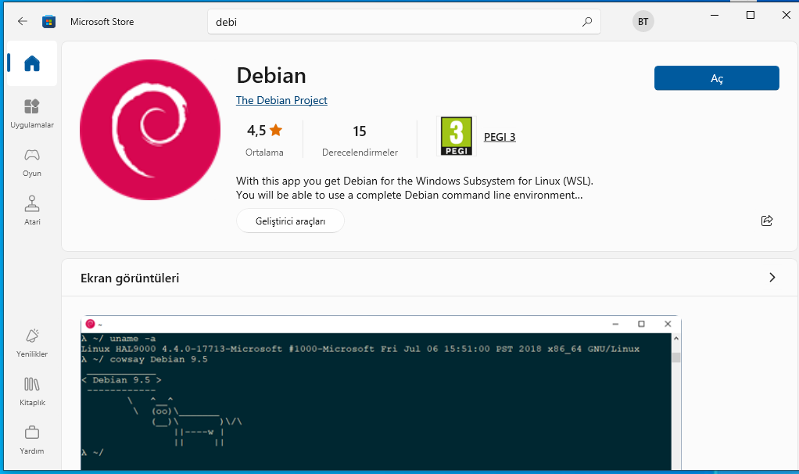
Task: Open Uygulamalar (Apps) in the sidebar
Action: pyautogui.click(x=31, y=113)
